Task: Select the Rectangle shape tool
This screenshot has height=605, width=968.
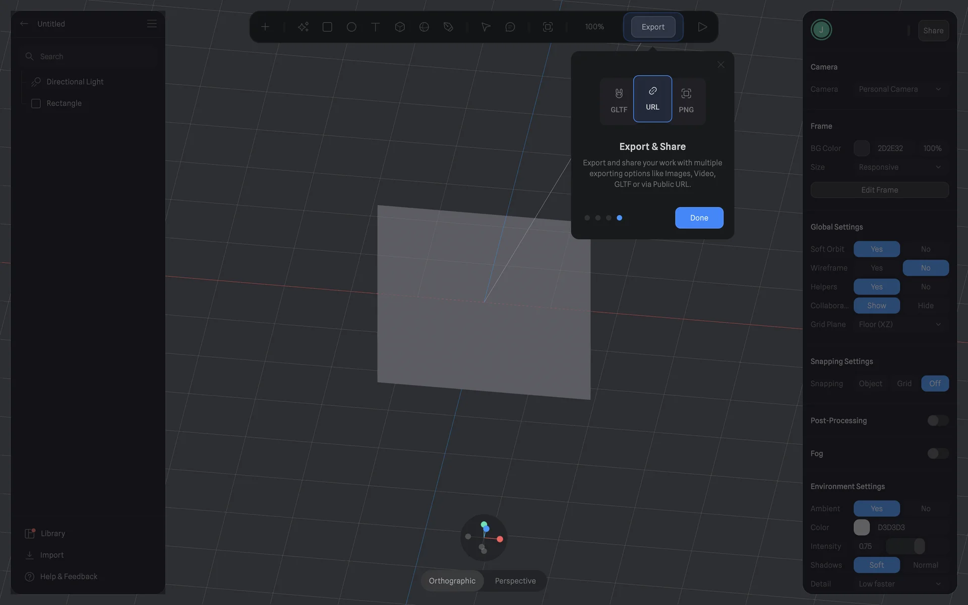Action: tap(327, 27)
